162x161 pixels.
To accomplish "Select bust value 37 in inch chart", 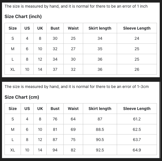I will 55,69.
